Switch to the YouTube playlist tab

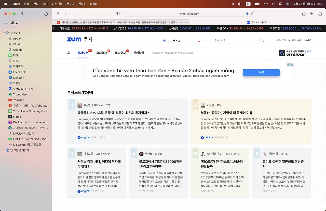[x=120, y=22]
